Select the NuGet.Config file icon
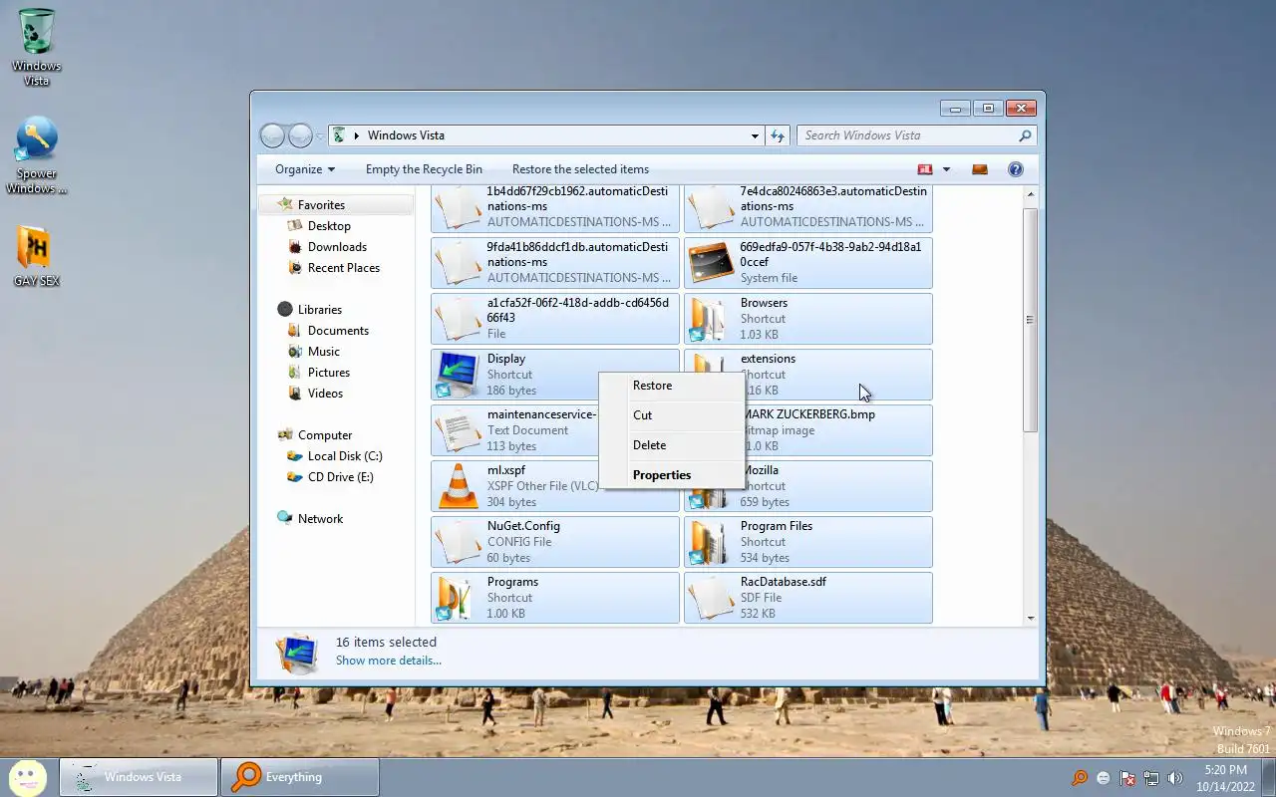This screenshot has width=1276, height=797. (458, 542)
